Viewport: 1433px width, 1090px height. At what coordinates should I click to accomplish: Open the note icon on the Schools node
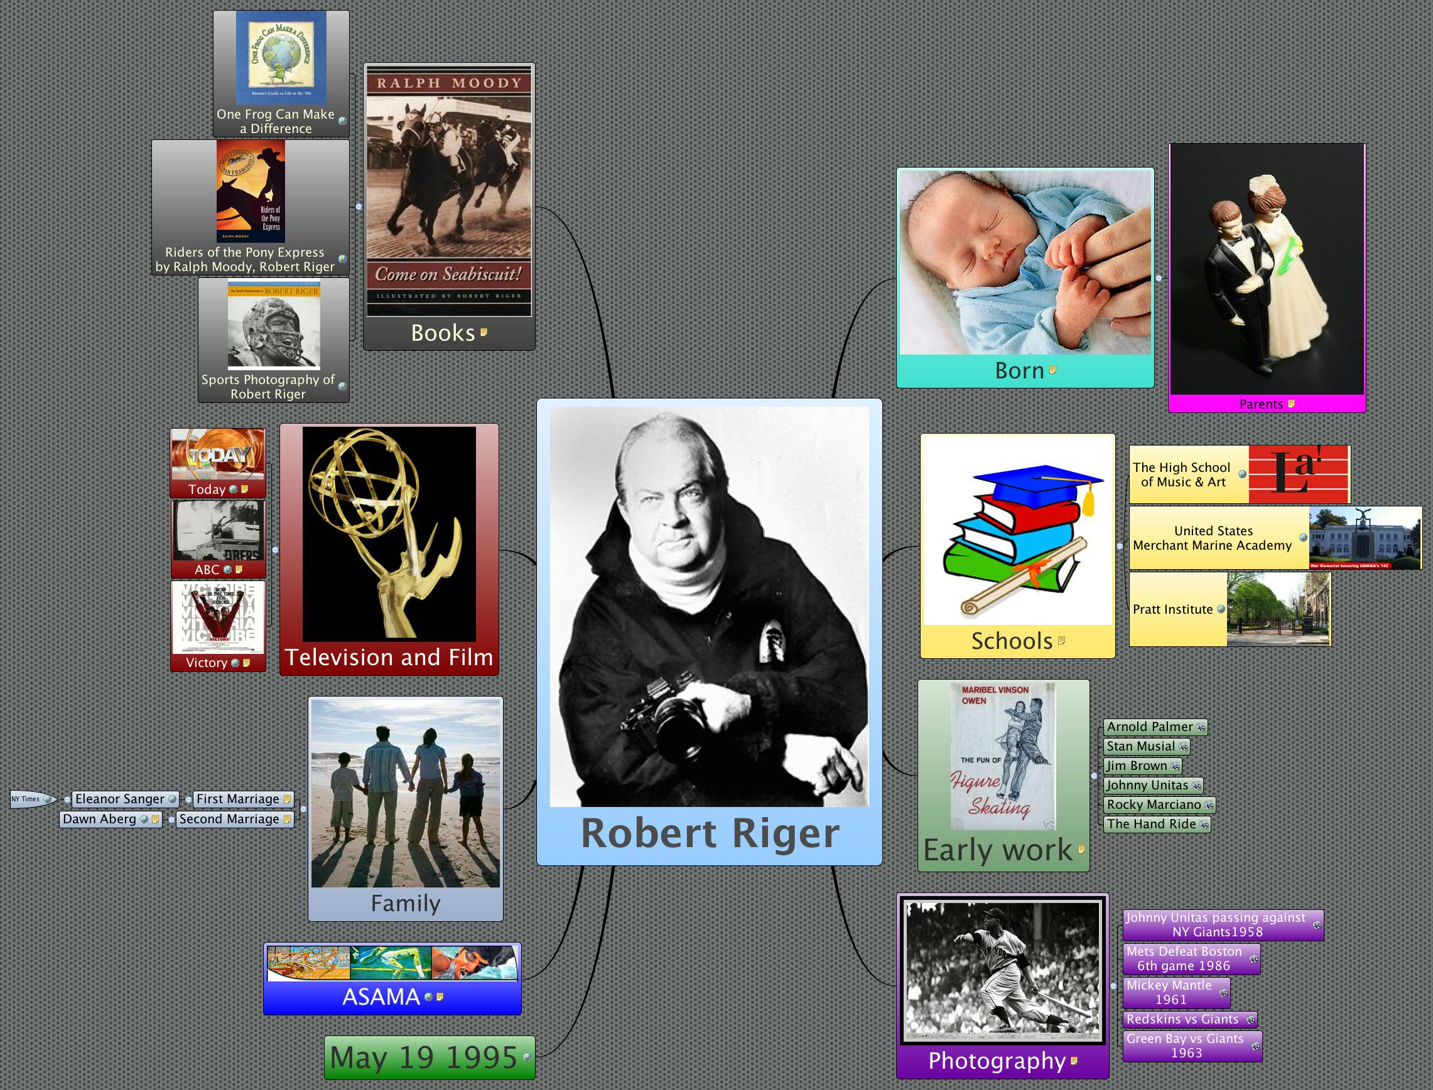click(1063, 640)
